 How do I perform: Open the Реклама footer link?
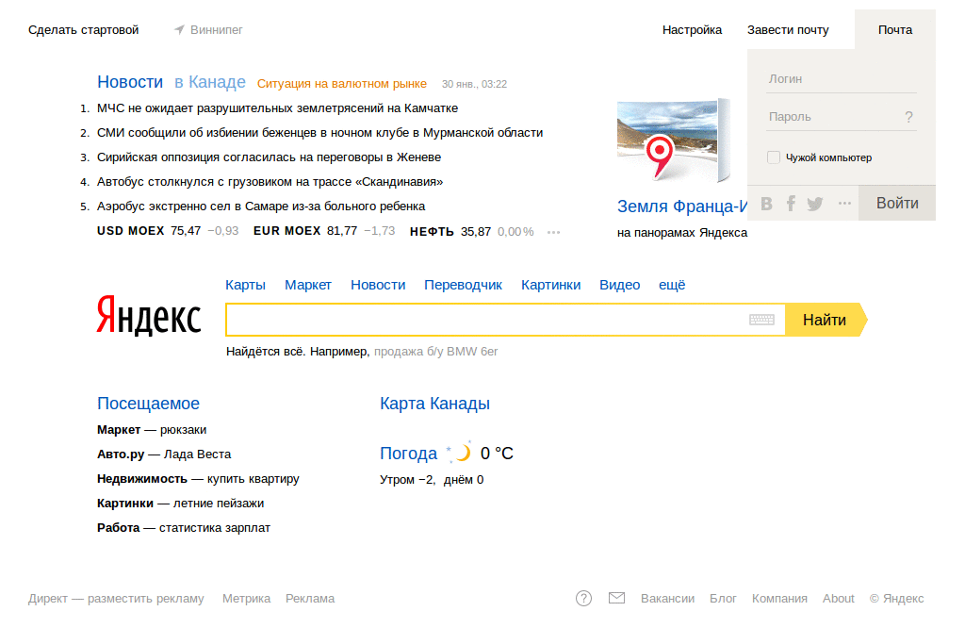[x=310, y=599]
